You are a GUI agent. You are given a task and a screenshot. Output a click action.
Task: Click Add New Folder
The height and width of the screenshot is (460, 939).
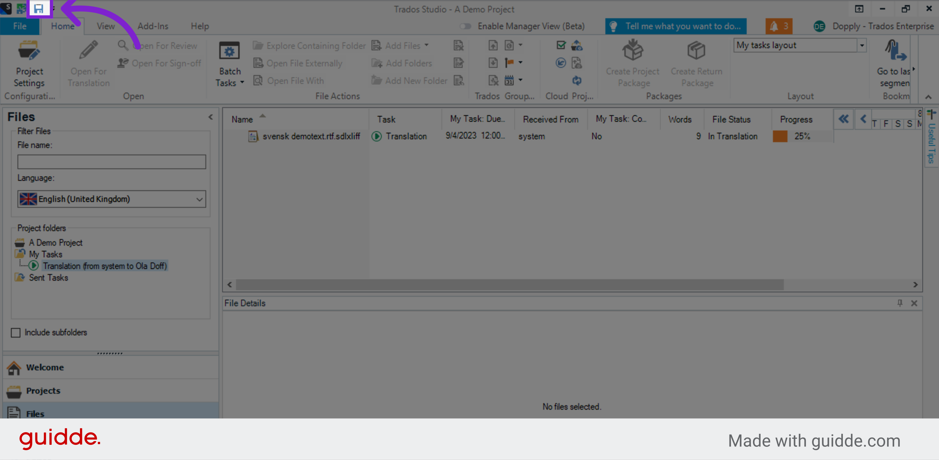click(x=409, y=81)
